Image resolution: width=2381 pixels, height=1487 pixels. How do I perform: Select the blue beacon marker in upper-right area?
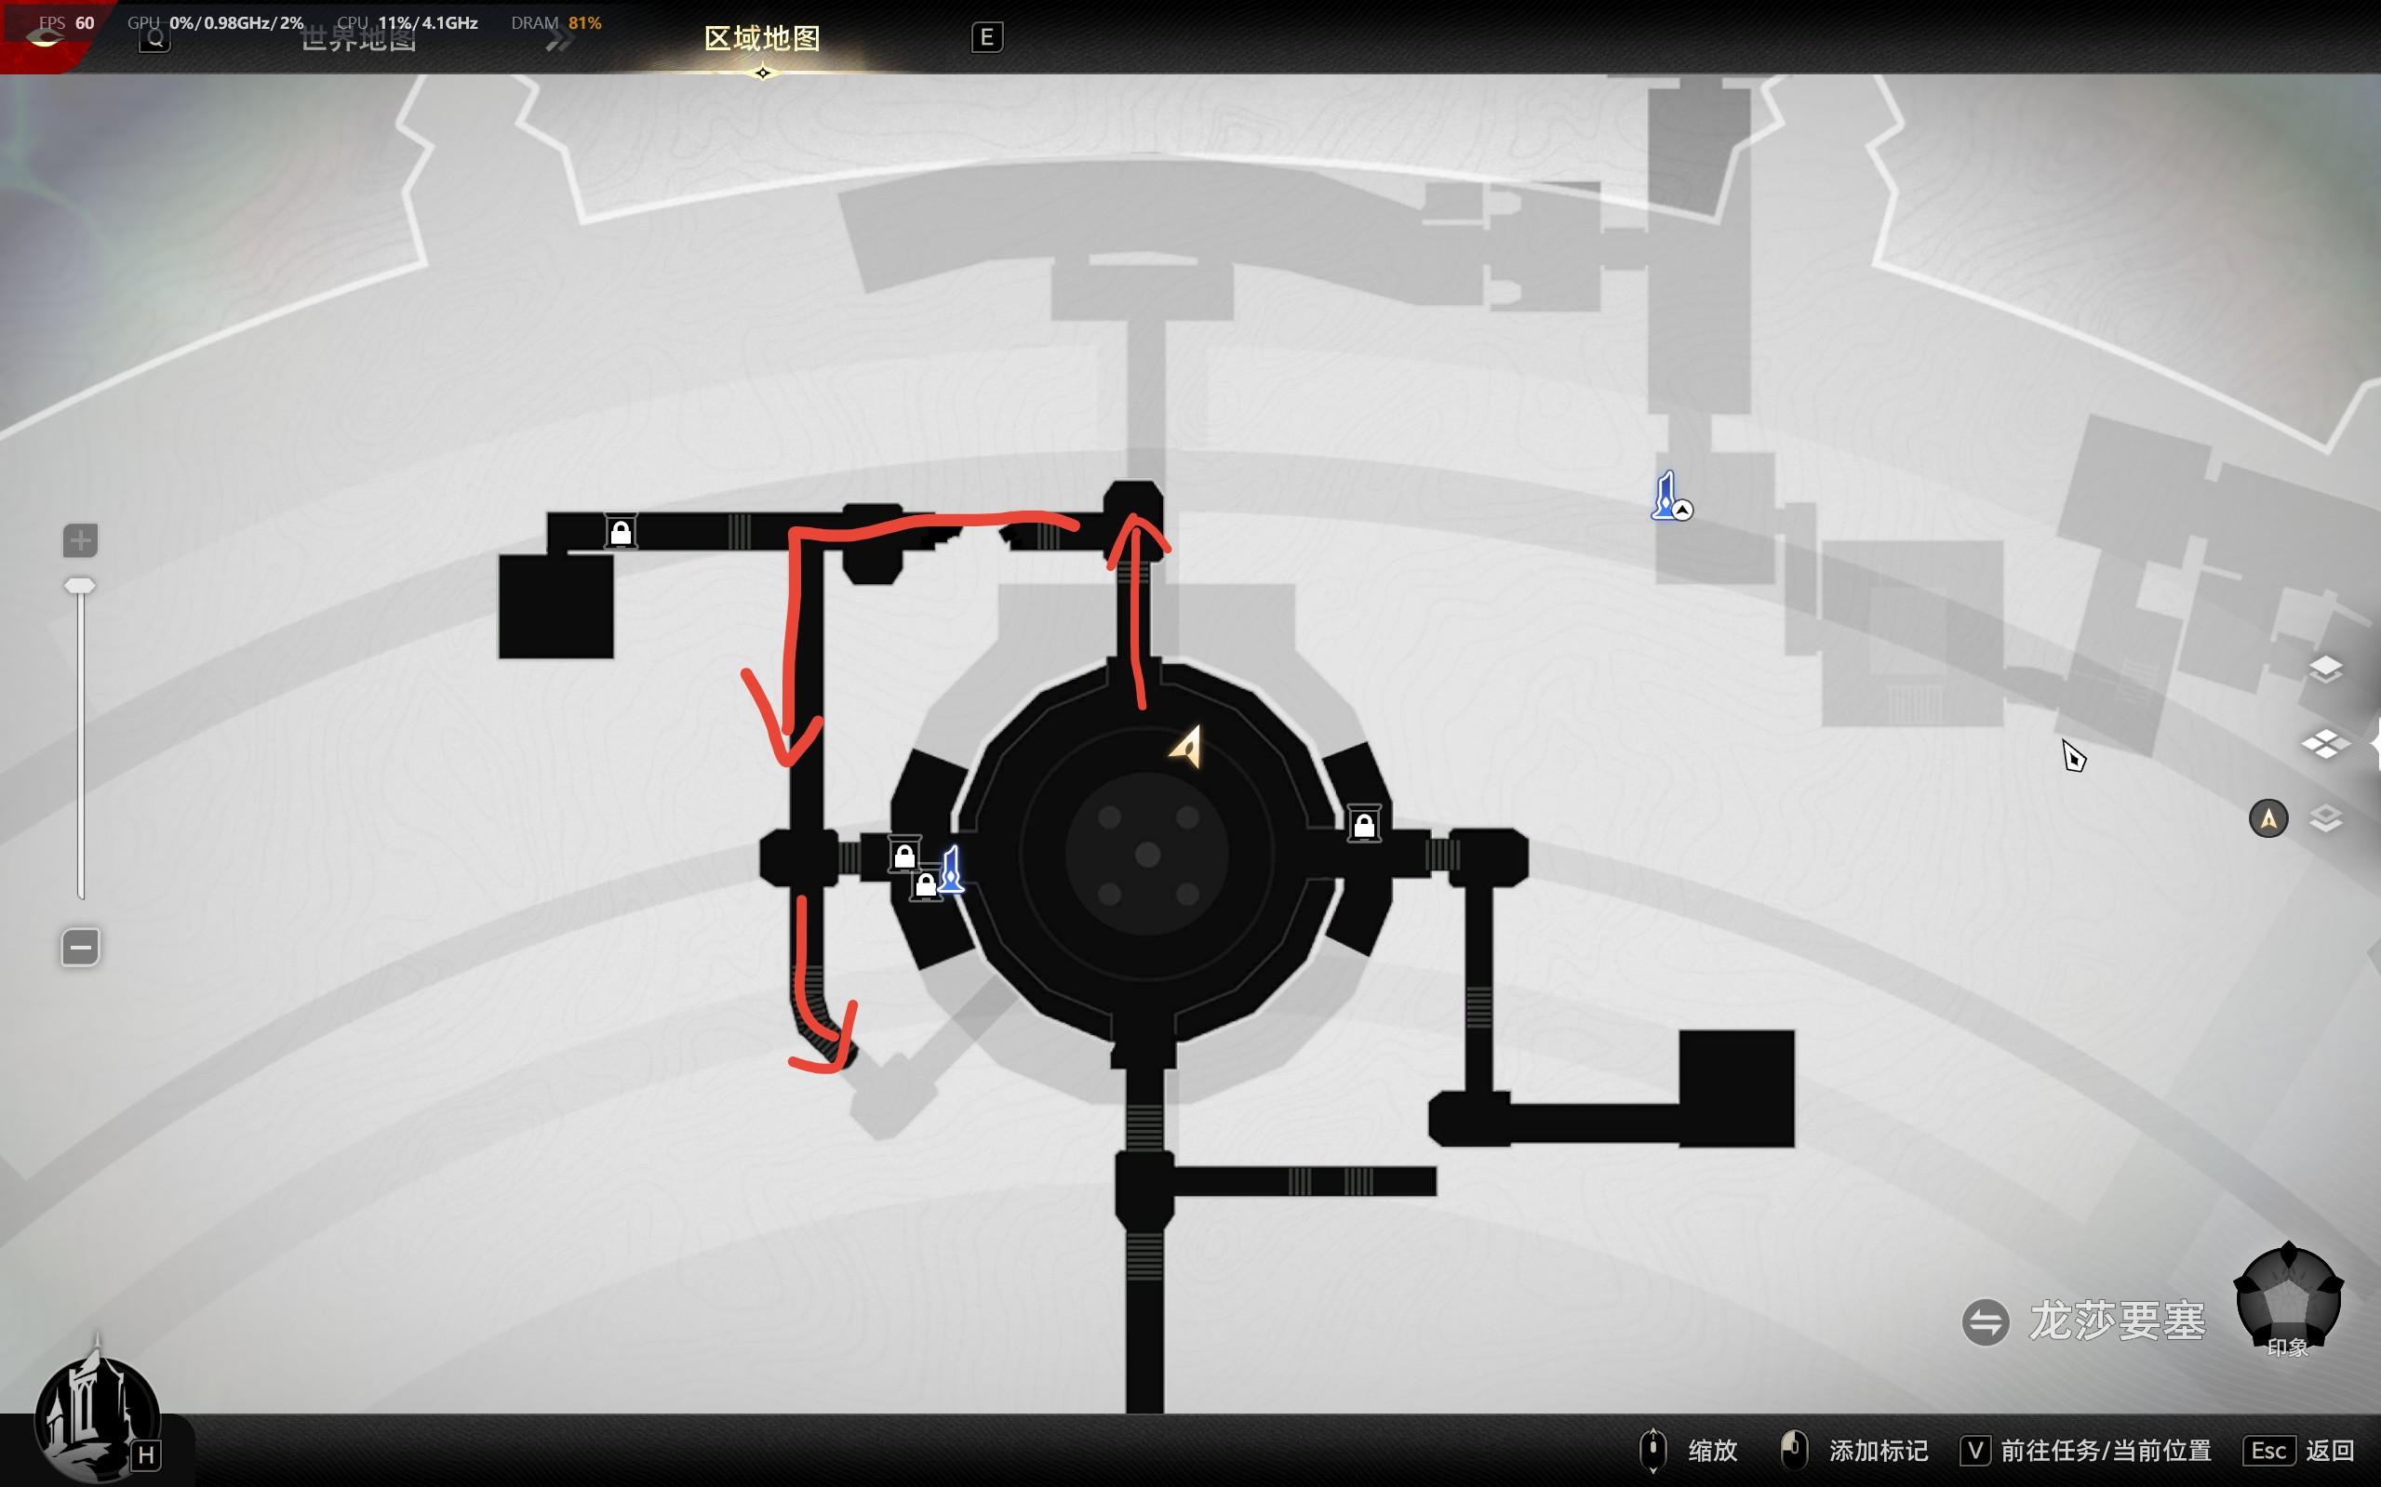click(x=1666, y=497)
